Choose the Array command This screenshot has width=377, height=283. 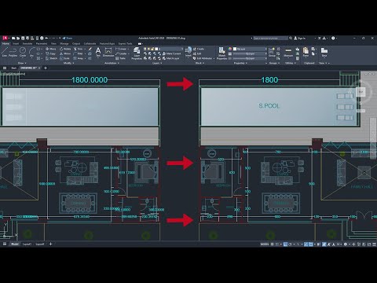79,58
